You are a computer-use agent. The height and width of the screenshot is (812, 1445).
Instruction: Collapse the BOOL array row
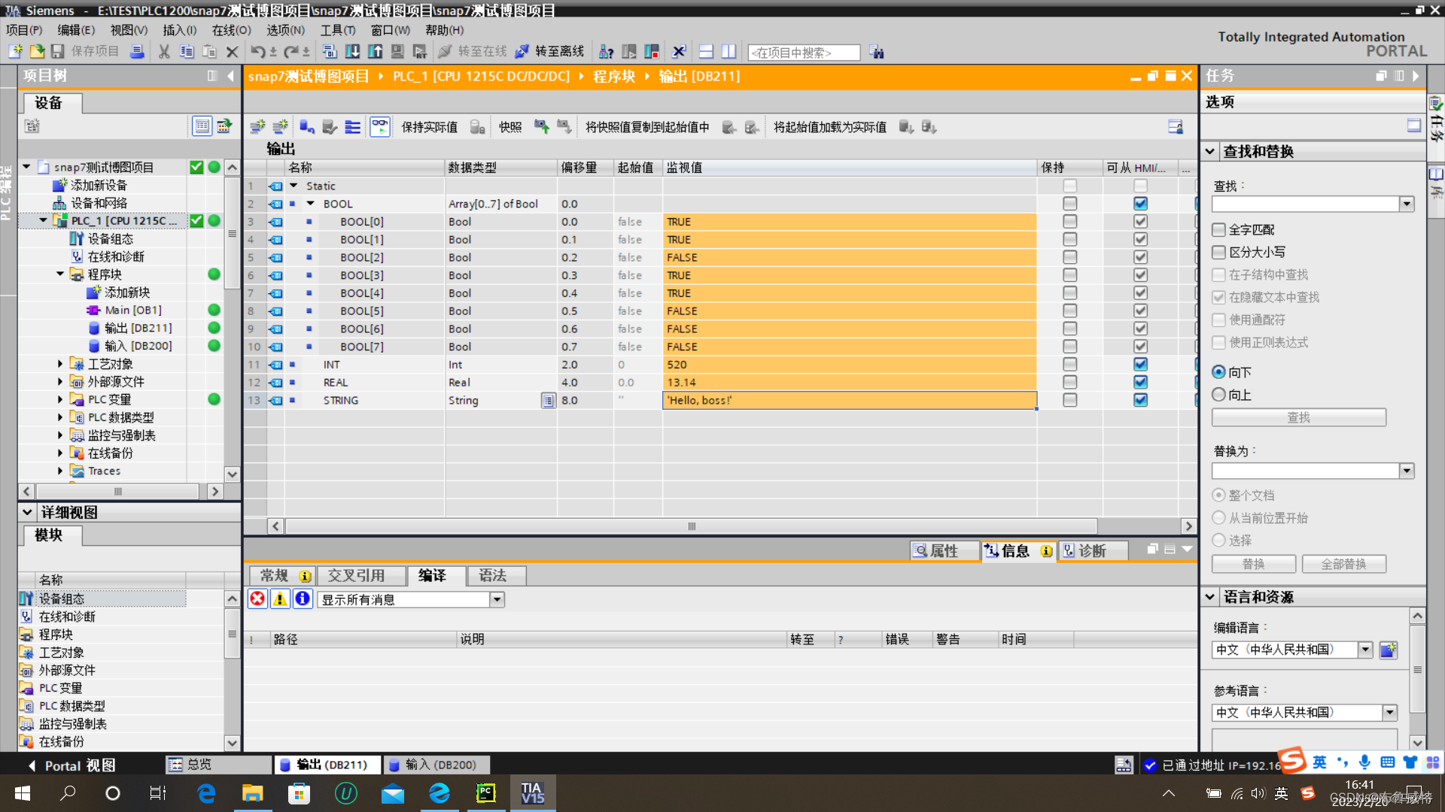pos(310,204)
